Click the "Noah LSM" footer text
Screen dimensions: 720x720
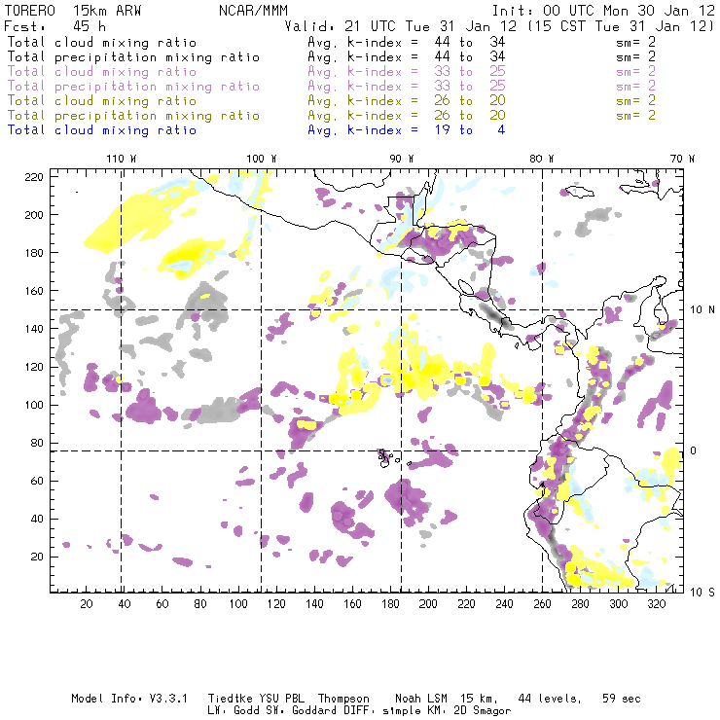click(421, 699)
